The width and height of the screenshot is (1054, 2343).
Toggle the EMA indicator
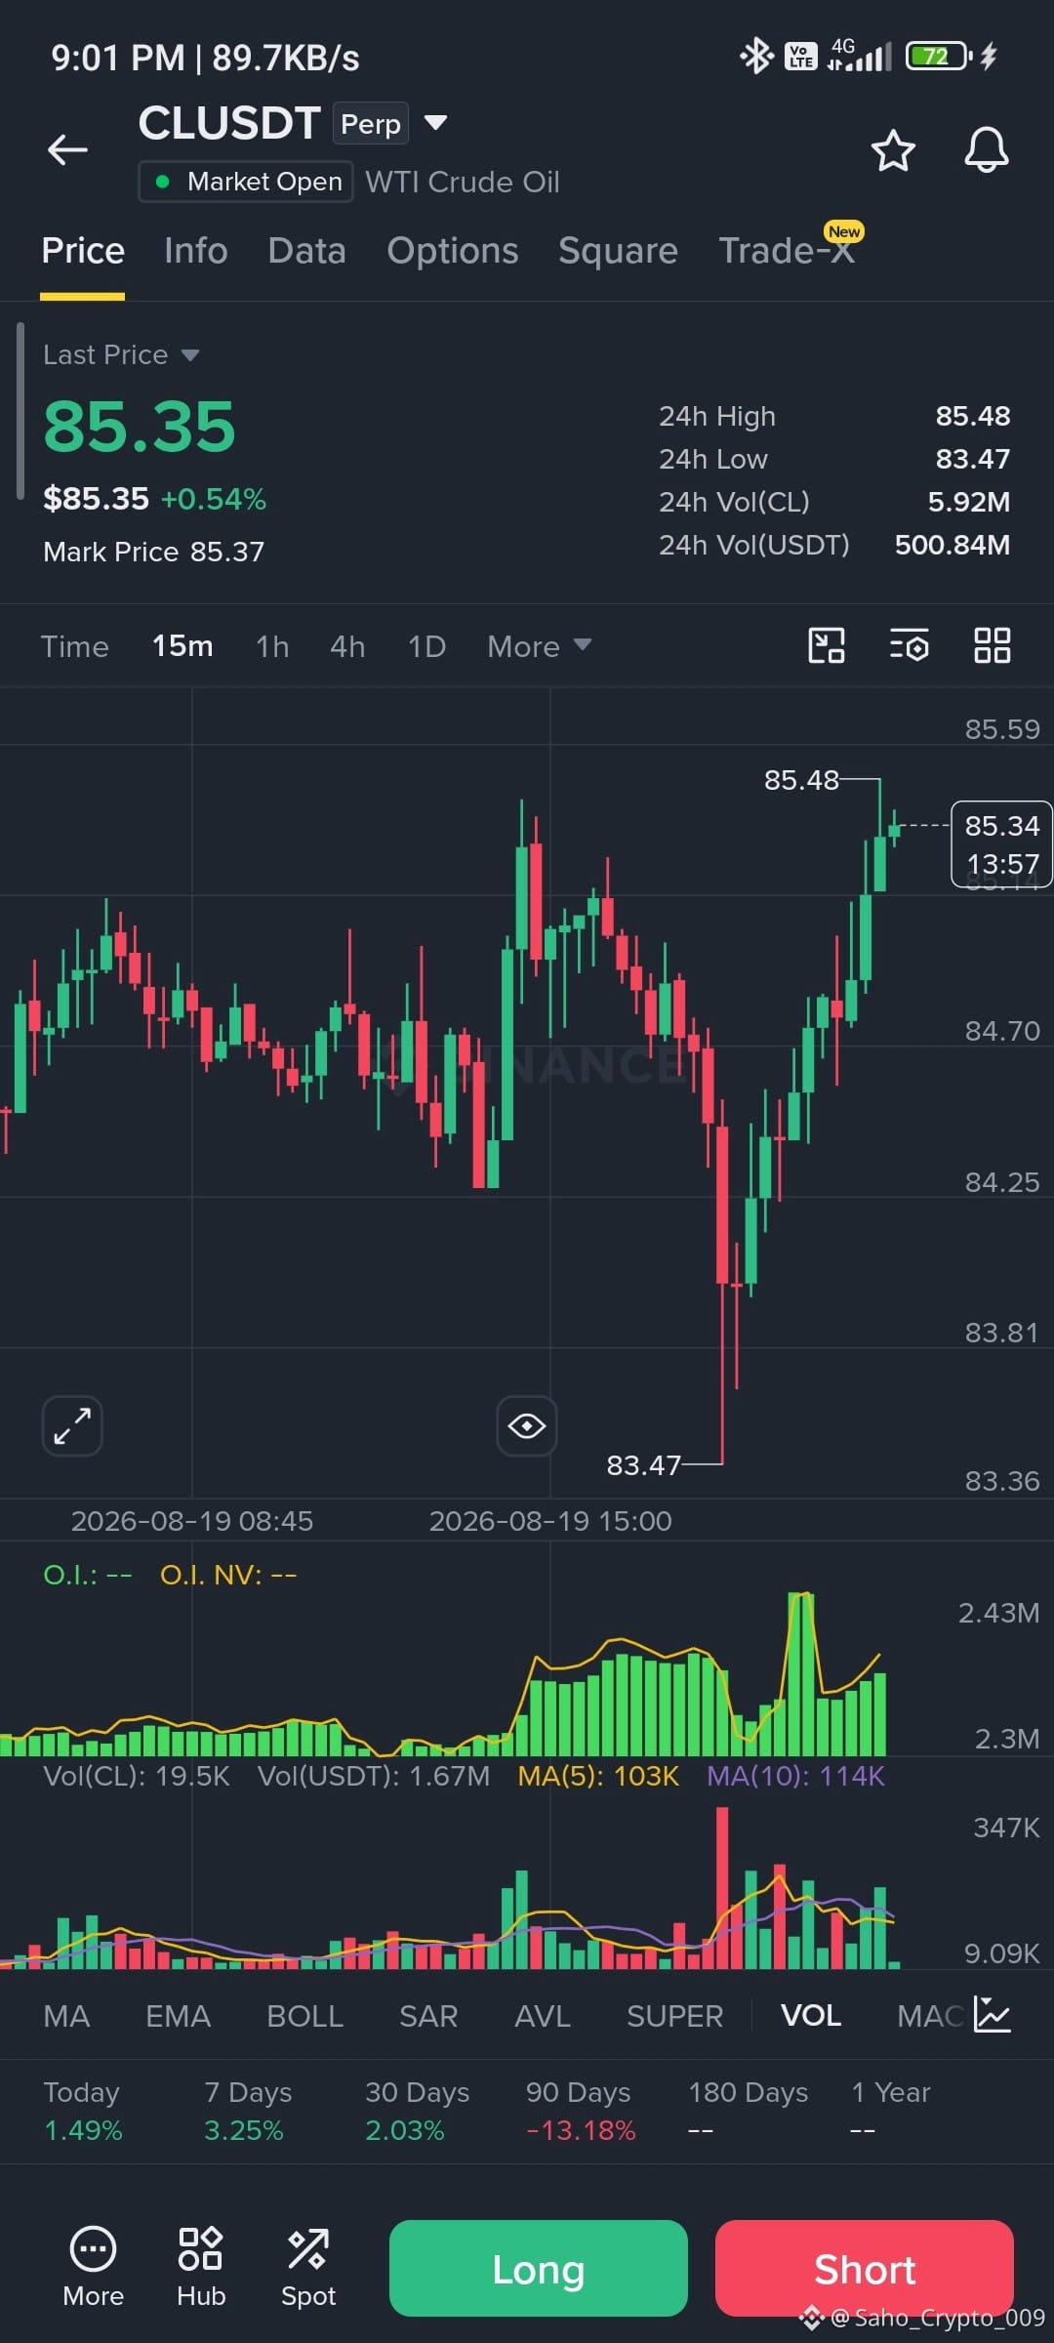[178, 2016]
